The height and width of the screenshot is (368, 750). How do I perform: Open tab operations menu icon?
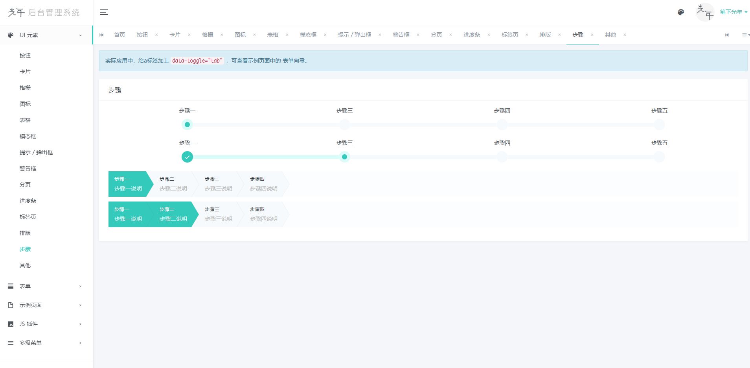(x=746, y=35)
